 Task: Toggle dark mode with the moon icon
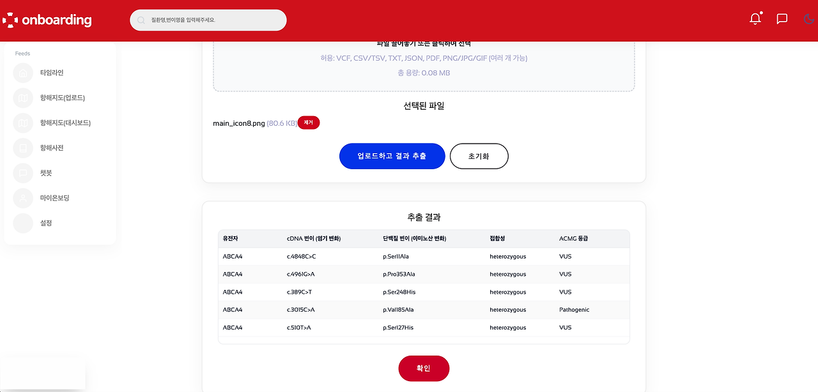808,19
